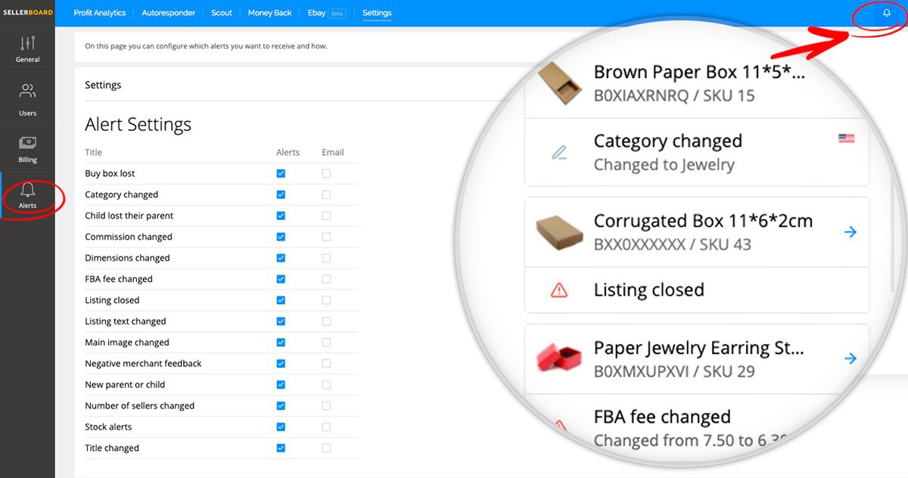The width and height of the screenshot is (908, 478).
Task: Click the warning triangle beside Listing closed
Action: [x=560, y=289]
